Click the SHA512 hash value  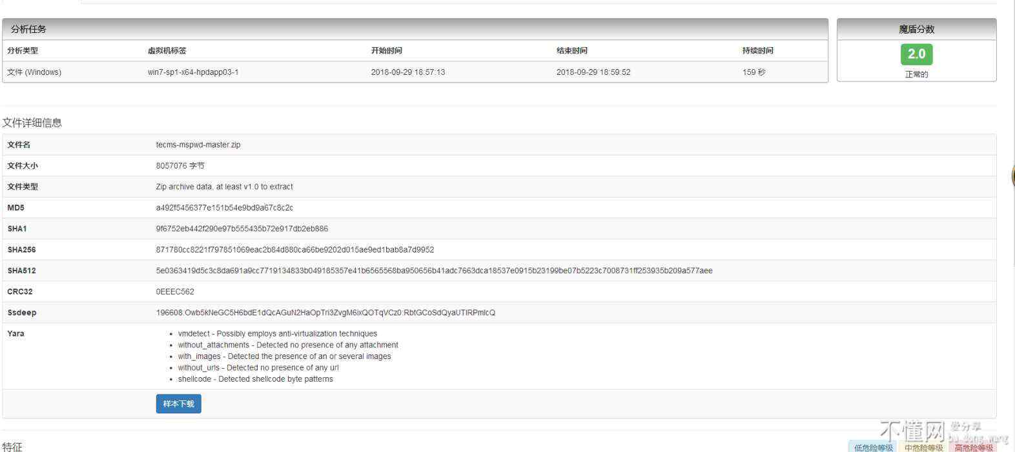[x=434, y=271]
